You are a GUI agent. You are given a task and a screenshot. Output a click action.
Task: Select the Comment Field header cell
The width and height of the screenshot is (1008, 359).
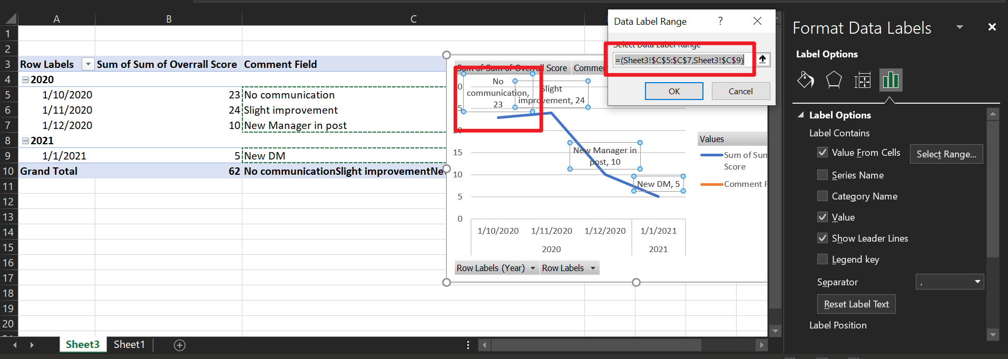[344, 64]
